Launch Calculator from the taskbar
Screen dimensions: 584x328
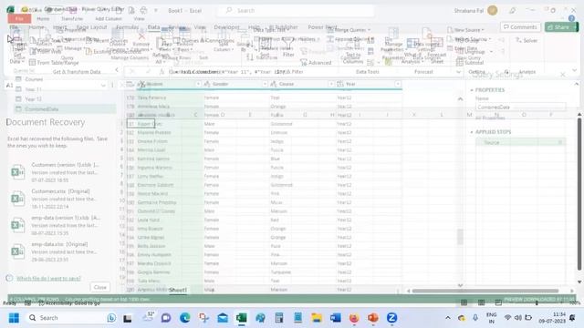tap(279, 318)
